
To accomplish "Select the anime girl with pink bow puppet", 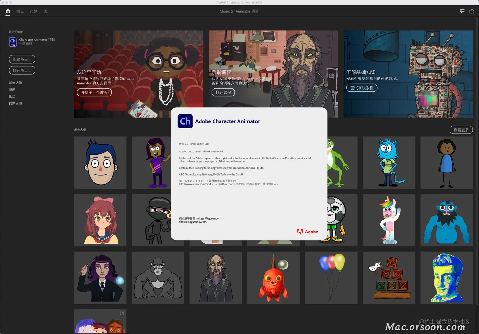I will (100, 220).
